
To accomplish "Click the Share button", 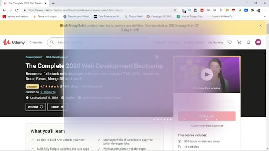I will pos(57,107).
